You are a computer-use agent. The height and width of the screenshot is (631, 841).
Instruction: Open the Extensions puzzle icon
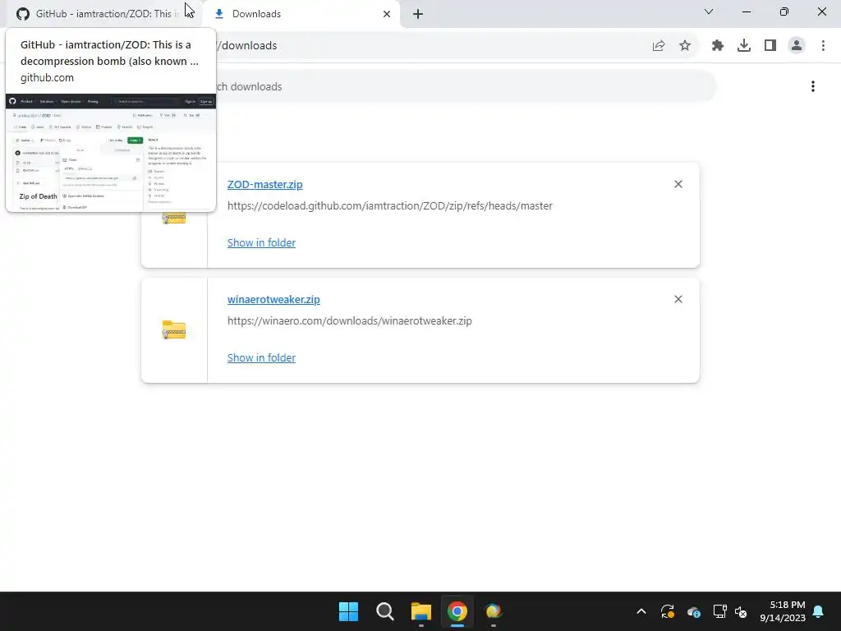(x=718, y=46)
